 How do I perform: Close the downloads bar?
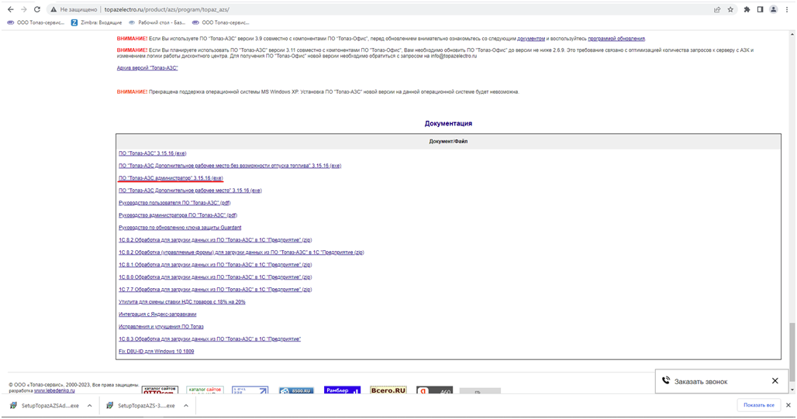pos(788,405)
